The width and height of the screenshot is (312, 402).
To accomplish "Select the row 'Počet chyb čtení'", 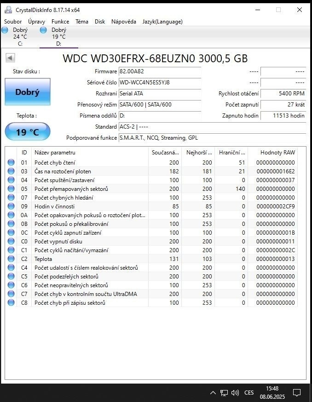I will pos(152,162).
